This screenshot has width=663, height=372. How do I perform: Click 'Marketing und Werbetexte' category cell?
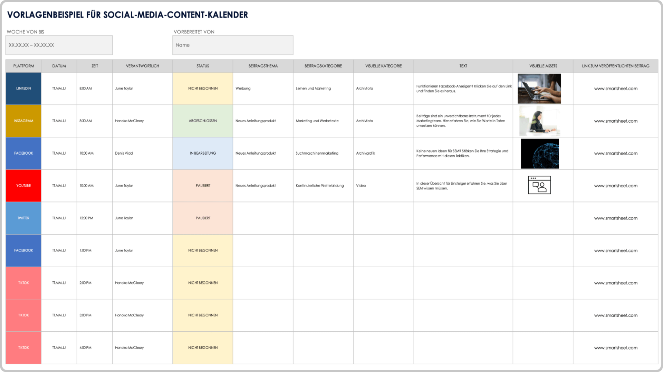coord(323,121)
